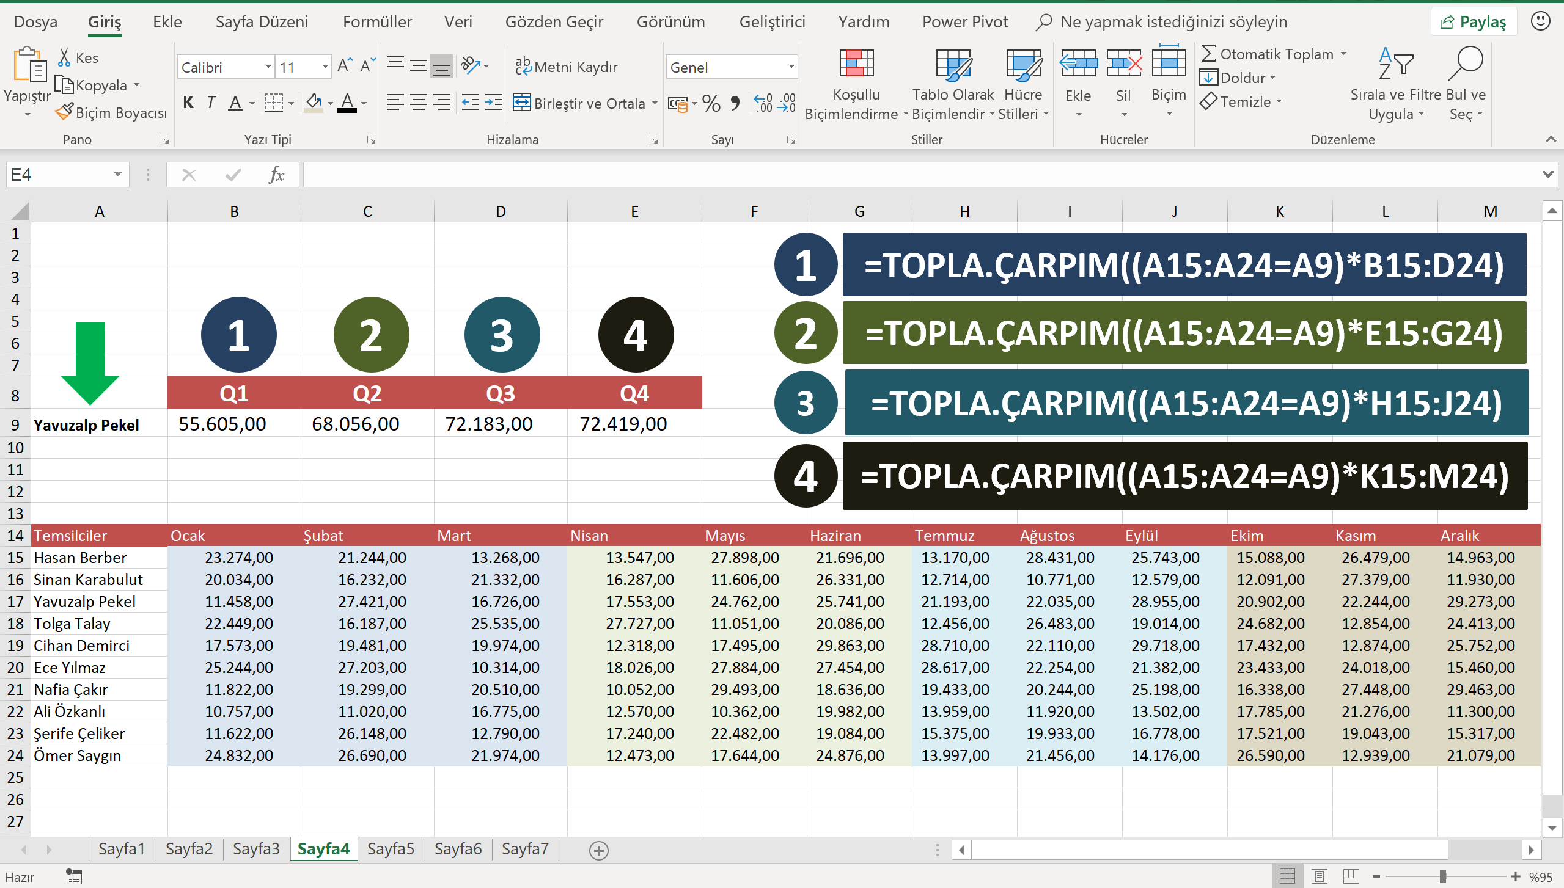1564x888 pixels.
Task: Toggle bold with the K button
Action: pos(188,102)
